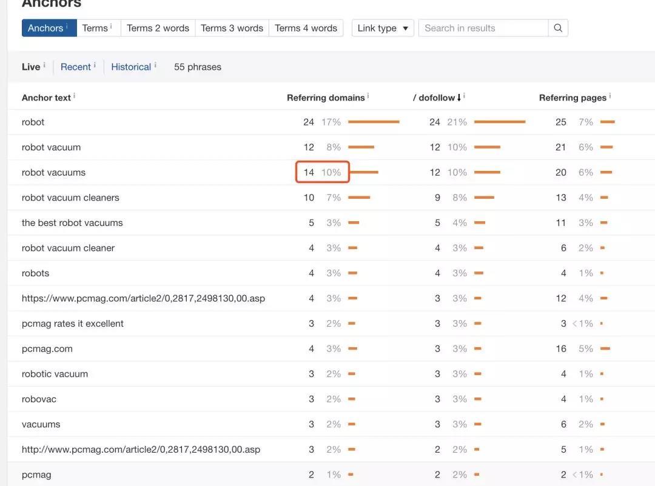The width and height of the screenshot is (655, 486).
Task: Click info icon beside Historical filter
Action: tap(155, 65)
